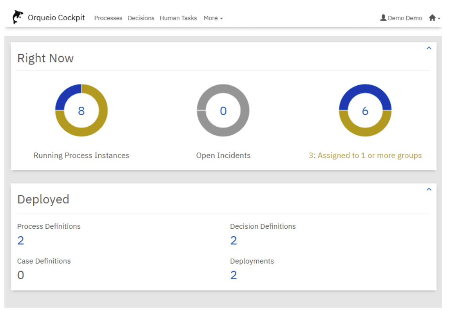Select the blue segment of process instances donut
This screenshot has width=460, height=316.
tap(65, 95)
